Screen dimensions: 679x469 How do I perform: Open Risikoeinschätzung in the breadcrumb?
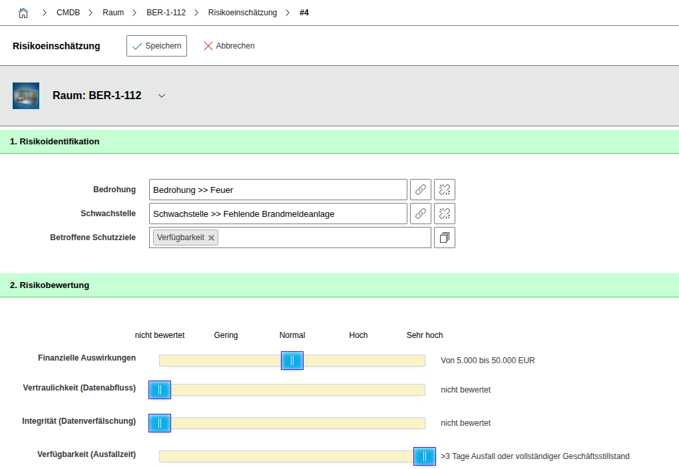[242, 13]
